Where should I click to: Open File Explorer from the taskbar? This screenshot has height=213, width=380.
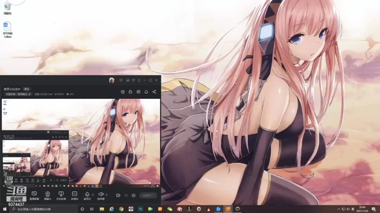pos(102,209)
